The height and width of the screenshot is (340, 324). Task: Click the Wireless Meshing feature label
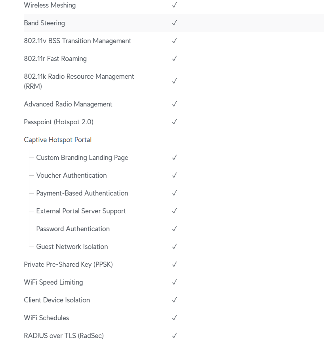50,5
